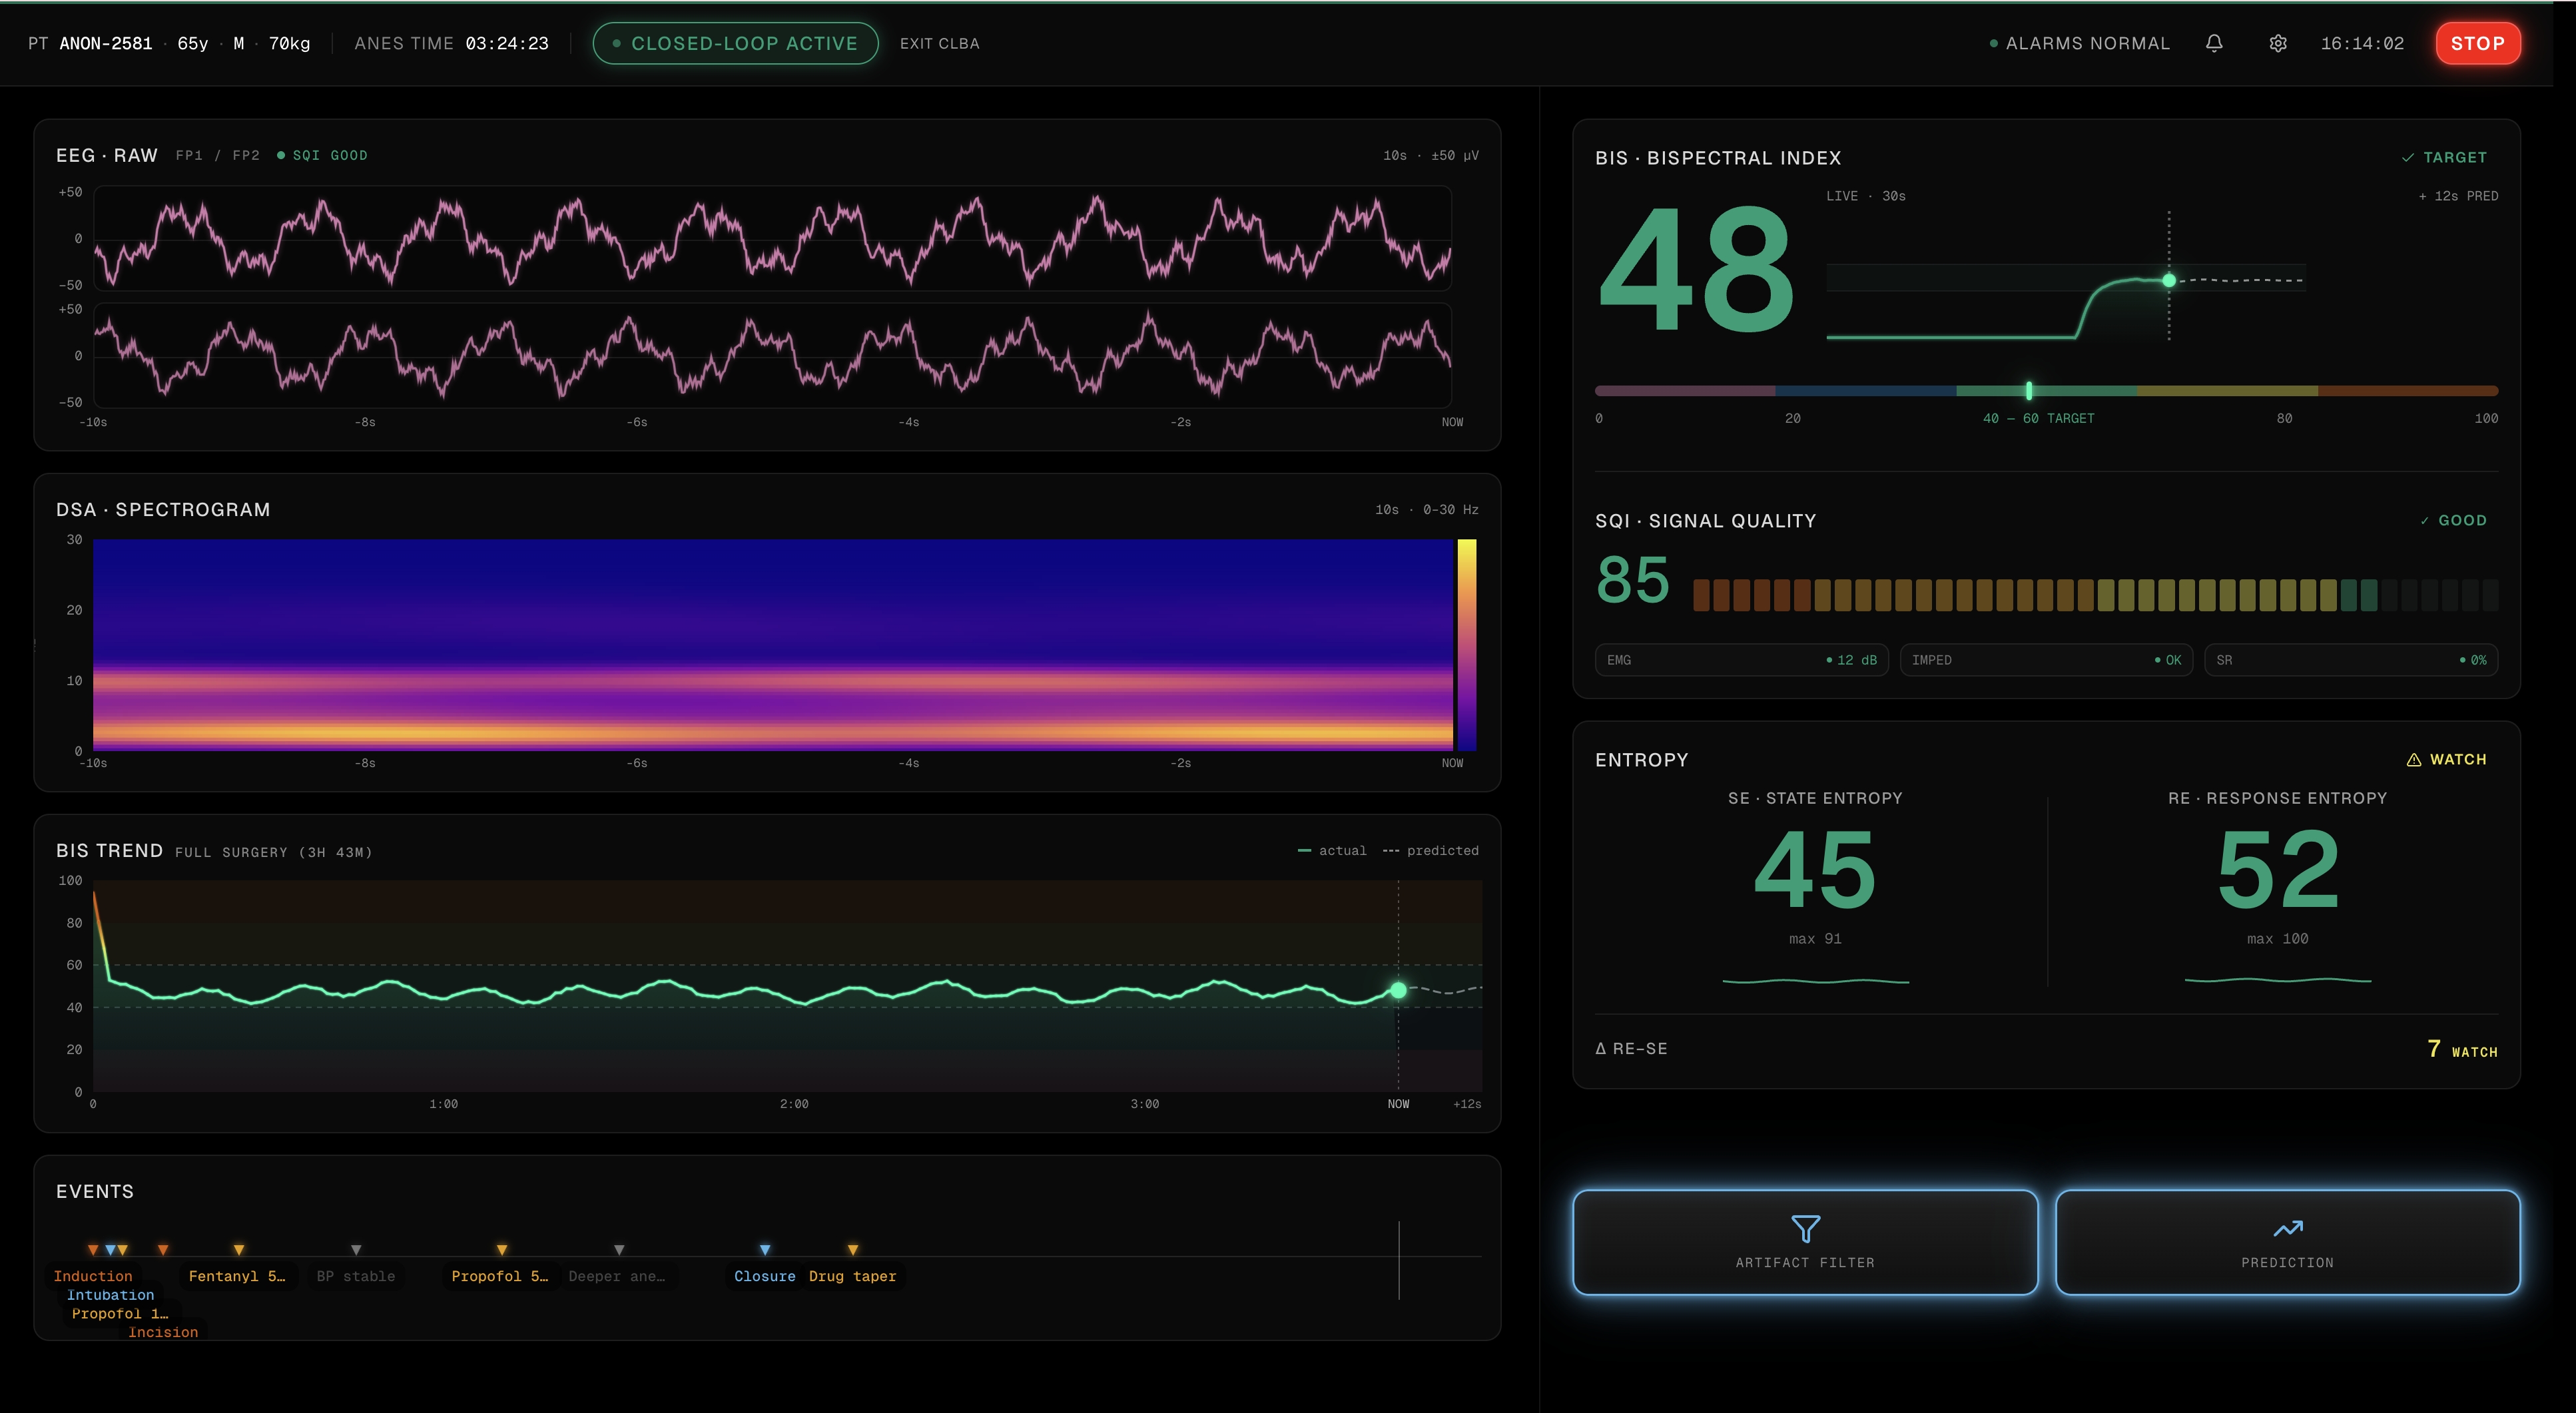This screenshot has height=1413, width=2576.
Task: Click the red STOP button
Action: click(x=2477, y=43)
